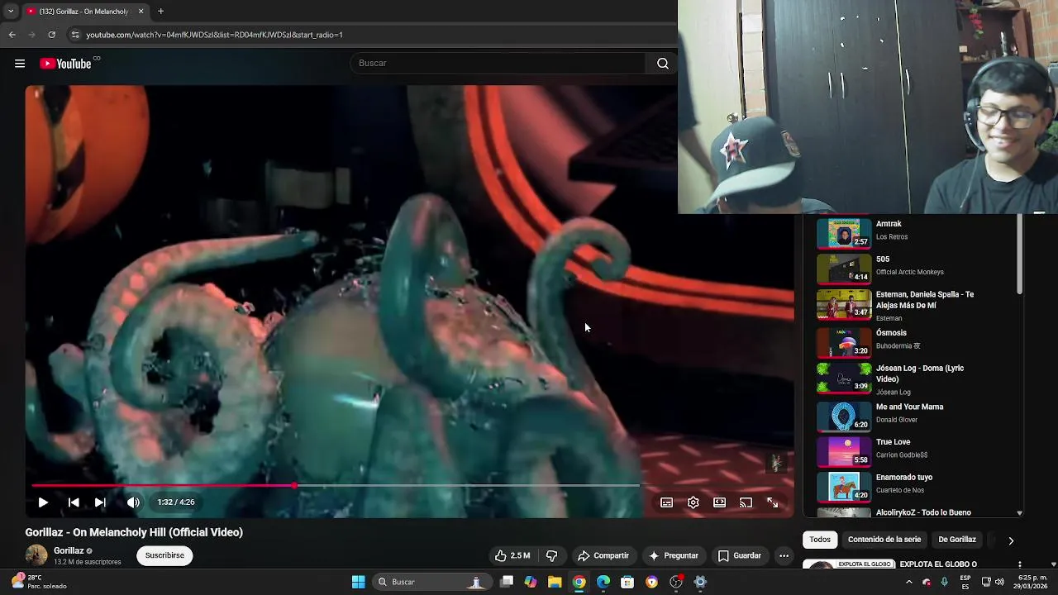The image size is (1058, 595).
Task: Open the Gorillaz channel avatar
Action: pos(36,555)
